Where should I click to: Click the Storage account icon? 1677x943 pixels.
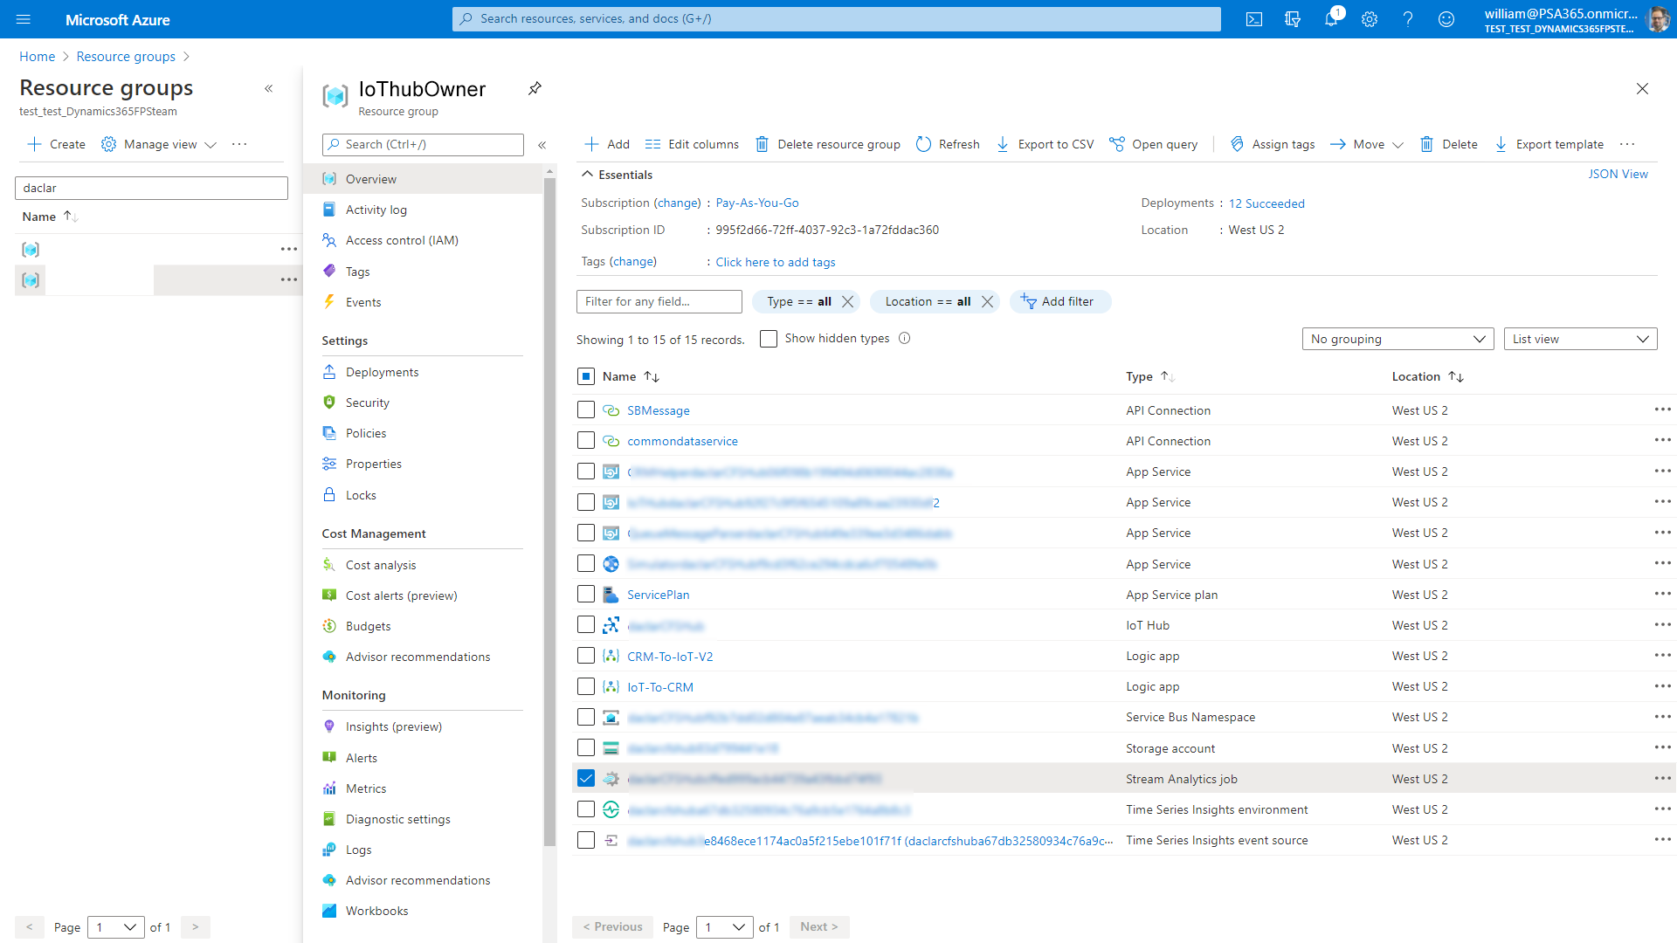(611, 748)
